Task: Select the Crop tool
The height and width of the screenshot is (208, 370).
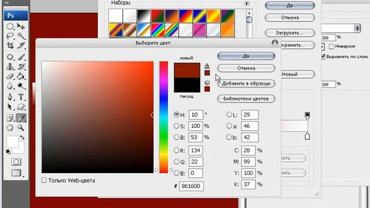Action: coord(10,45)
